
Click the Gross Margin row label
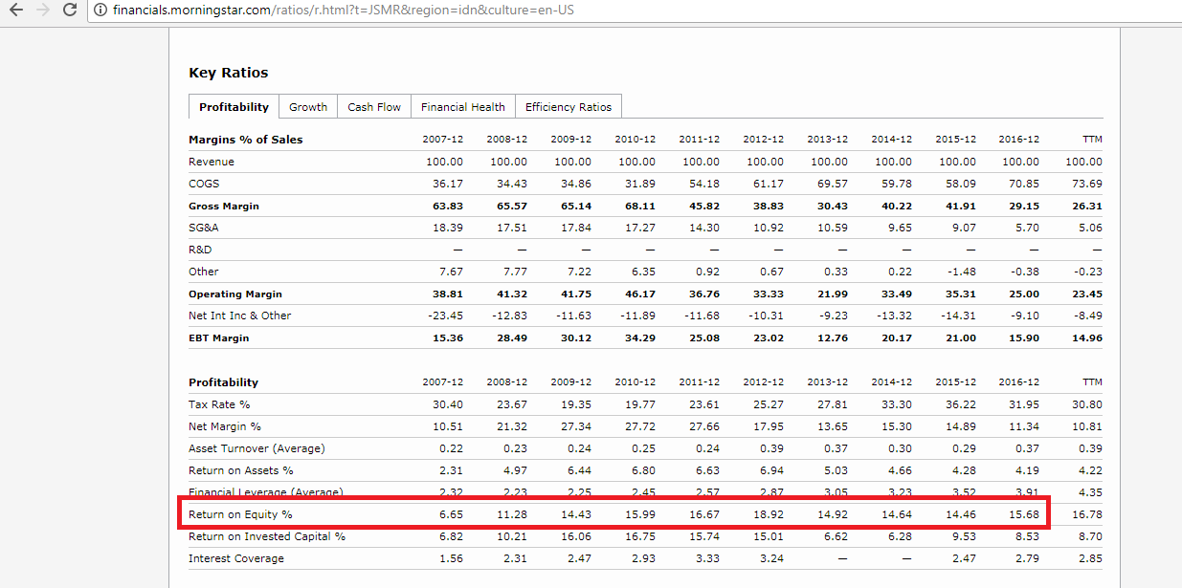[x=224, y=206]
